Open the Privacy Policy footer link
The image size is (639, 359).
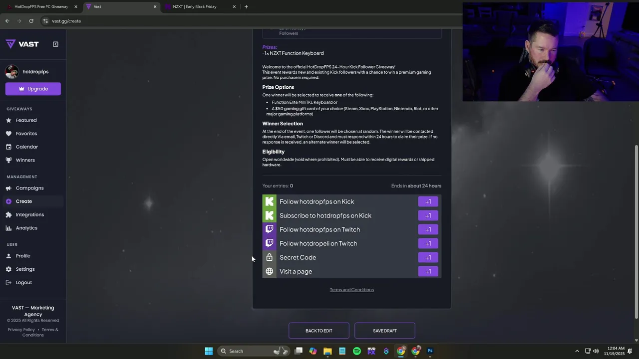21,330
